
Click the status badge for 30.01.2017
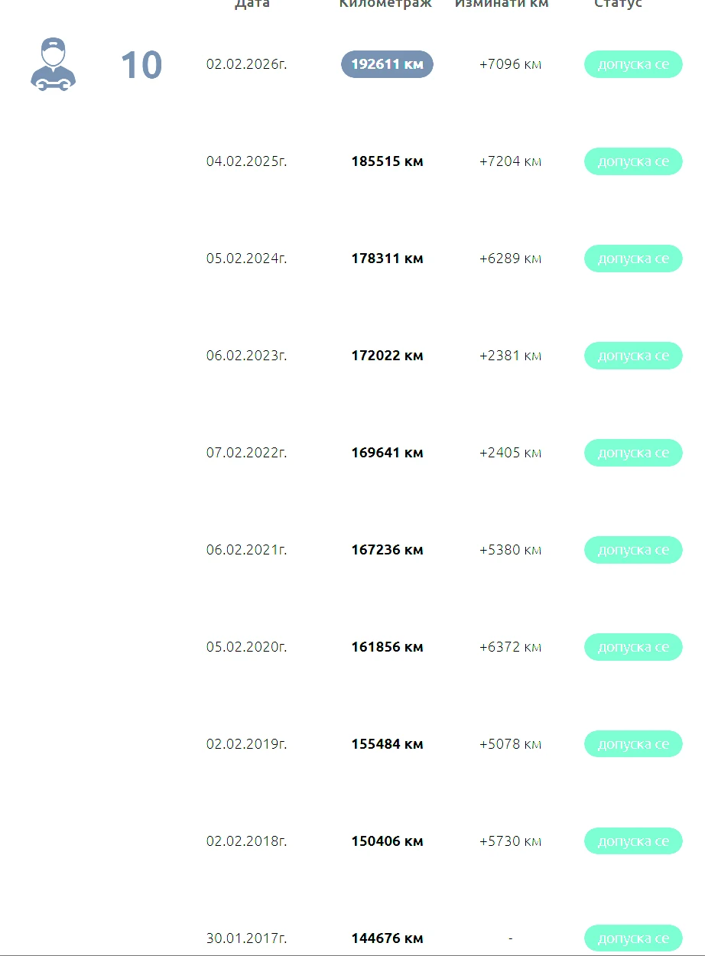(x=633, y=938)
